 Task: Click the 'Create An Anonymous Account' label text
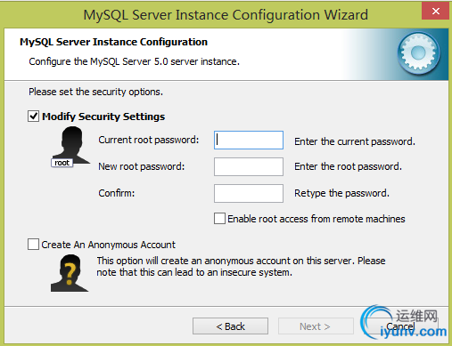[109, 245]
